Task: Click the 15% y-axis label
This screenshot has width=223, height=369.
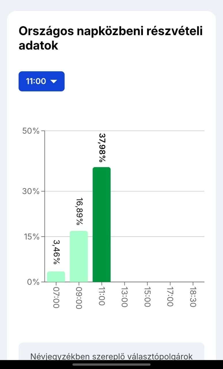Action: (x=31, y=237)
